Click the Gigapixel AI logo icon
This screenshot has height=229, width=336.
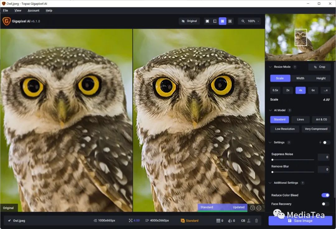(7, 21)
